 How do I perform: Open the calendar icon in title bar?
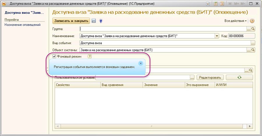(222, 4)
